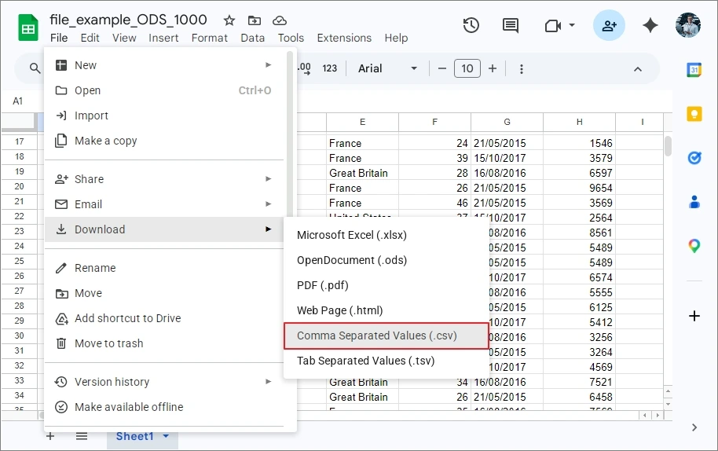Click the Great Britain cell in row 19
The height and width of the screenshot is (451, 718).
[362, 173]
